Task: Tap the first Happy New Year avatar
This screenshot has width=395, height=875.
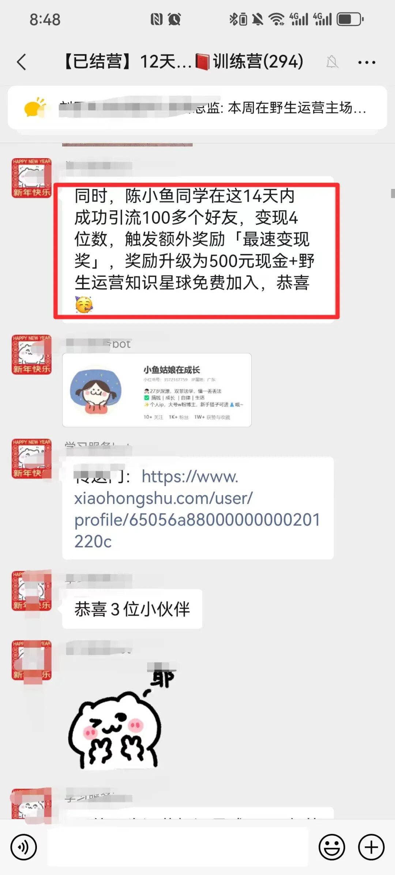Action: [x=31, y=178]
